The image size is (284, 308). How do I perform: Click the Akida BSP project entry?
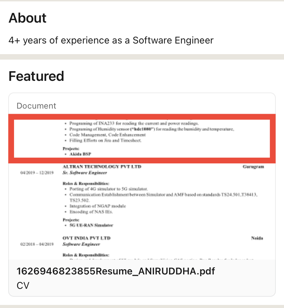tap(80, 154)
